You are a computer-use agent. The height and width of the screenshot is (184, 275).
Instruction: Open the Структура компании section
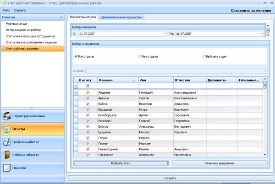pos(33,116)
